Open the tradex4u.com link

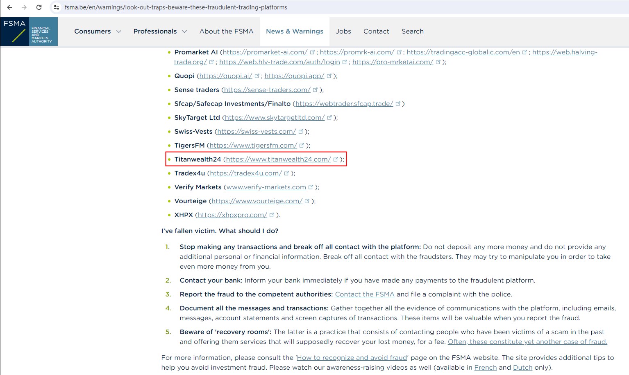246,173
